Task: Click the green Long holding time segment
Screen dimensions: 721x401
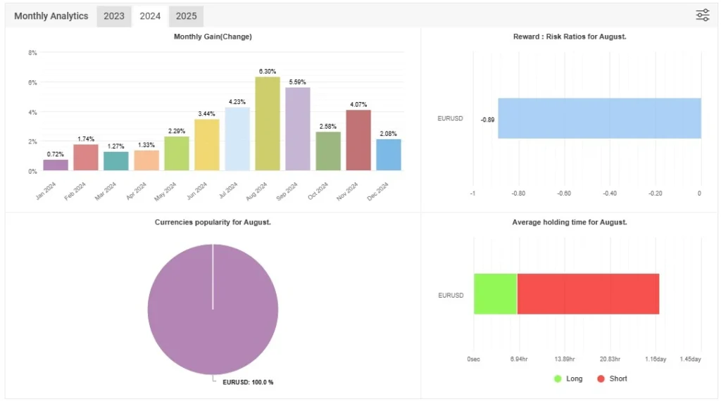Action: tap(495, 293)
